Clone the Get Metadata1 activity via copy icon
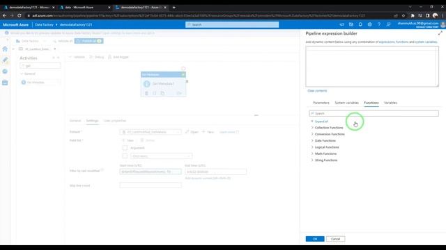The width and height of the screenshot is (446, 250). coord(162,93)
